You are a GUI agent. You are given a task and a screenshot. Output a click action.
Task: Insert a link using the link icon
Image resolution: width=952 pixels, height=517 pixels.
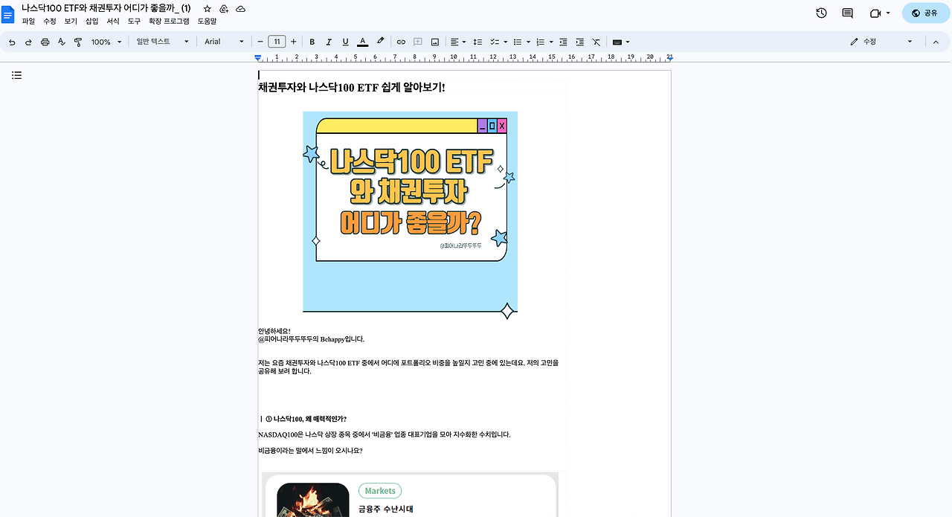coord(401,42)
